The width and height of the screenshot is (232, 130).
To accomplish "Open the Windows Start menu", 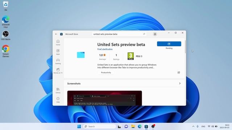I will 79,126.
